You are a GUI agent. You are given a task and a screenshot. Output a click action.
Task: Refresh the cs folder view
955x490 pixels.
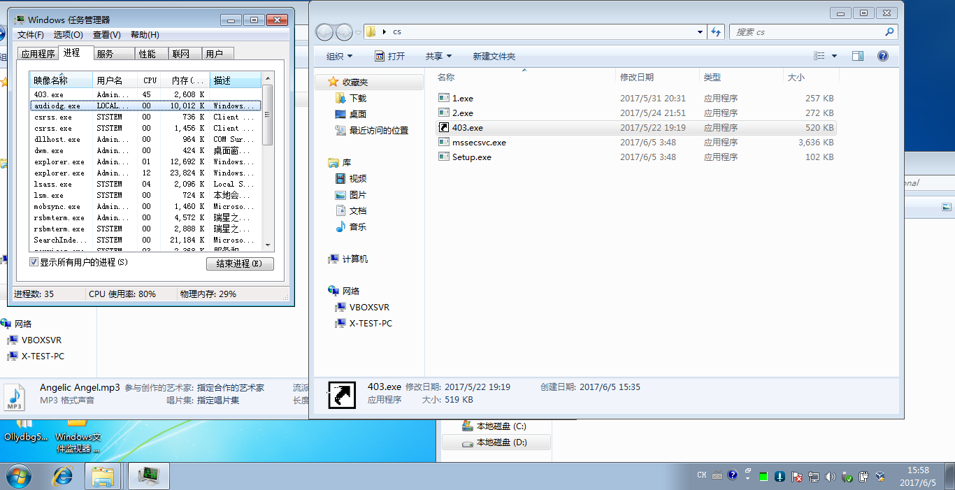tap(715, 32)
